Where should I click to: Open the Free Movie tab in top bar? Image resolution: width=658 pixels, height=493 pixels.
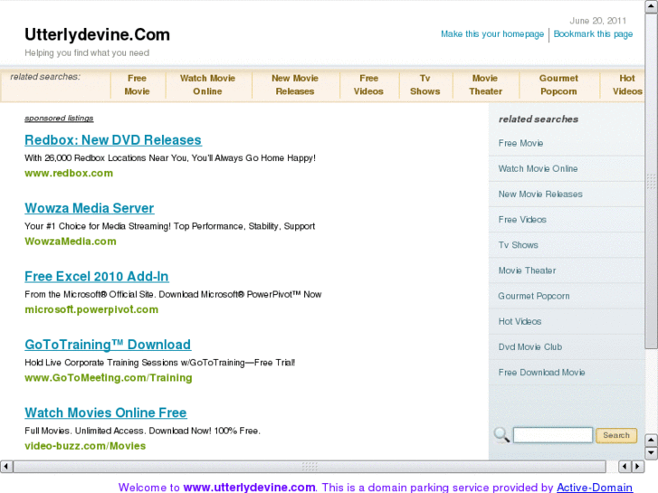click(138, 85)
